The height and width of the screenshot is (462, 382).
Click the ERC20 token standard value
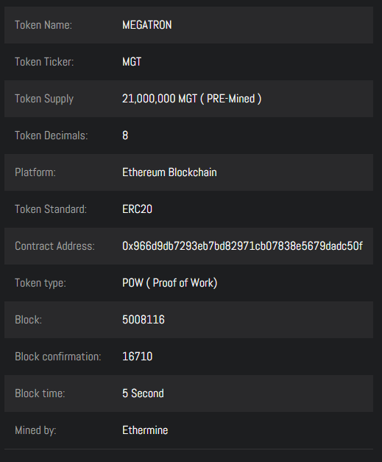(137, 209)
